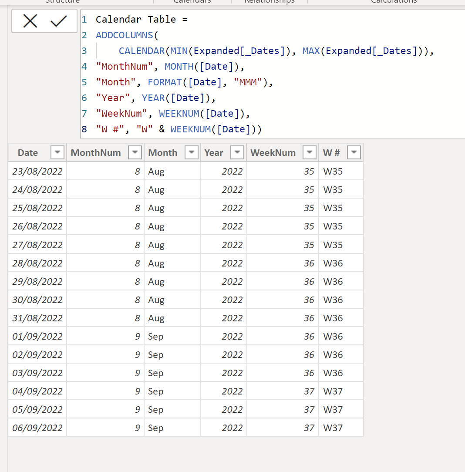The image size is (465, 472).
Task: Click the WeekNum 37 cell in the 06/09/2022 row
Action: pyautogui.click(x=283, y=428)
